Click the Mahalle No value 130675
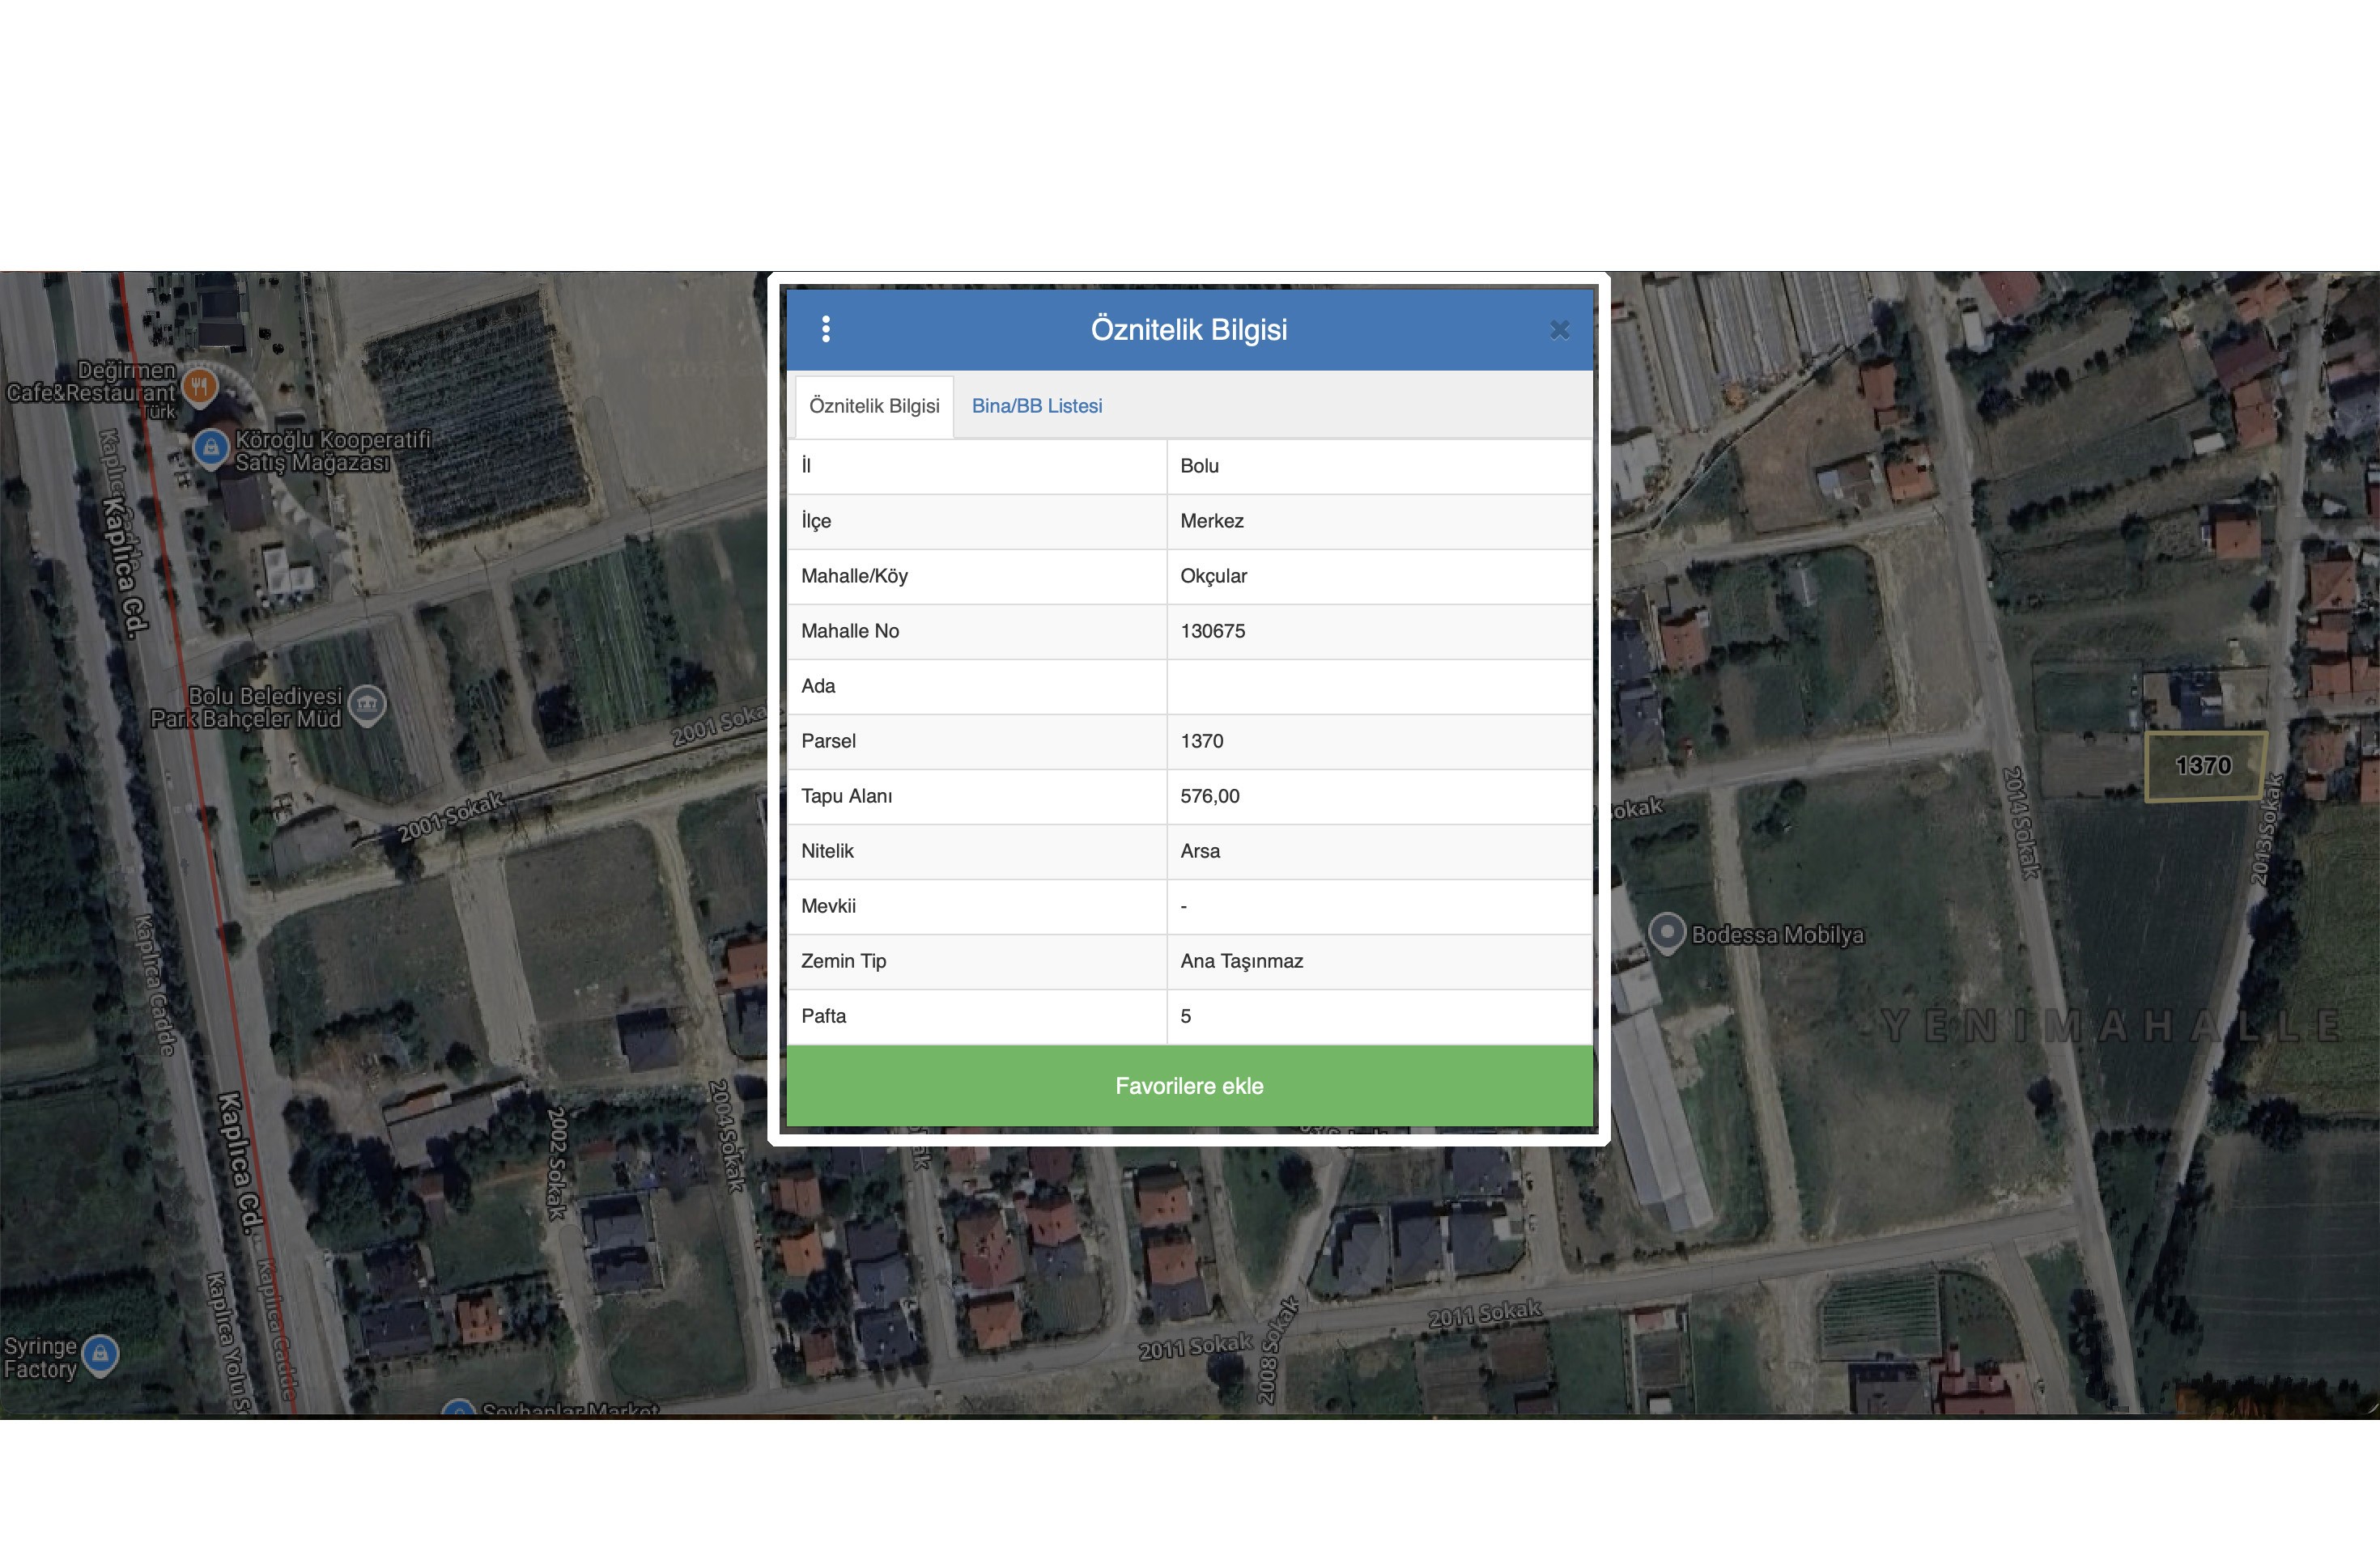 pos(1212,630)
